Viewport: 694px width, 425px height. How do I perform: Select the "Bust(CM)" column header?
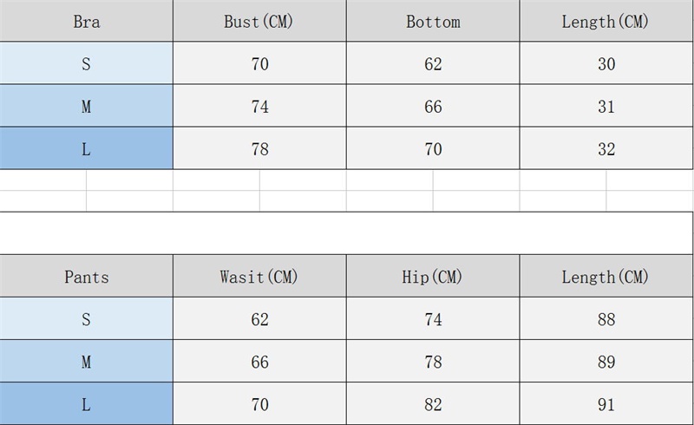(259, 22)
